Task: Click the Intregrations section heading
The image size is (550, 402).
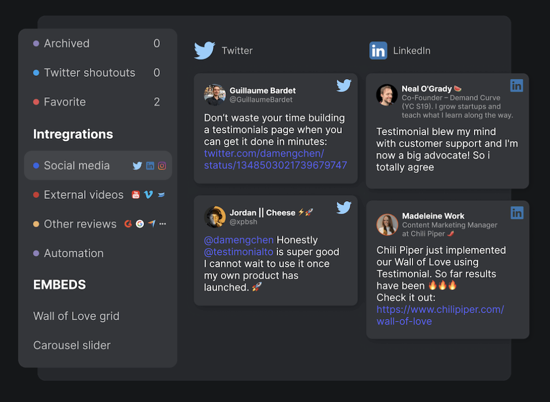Action: 73,134
